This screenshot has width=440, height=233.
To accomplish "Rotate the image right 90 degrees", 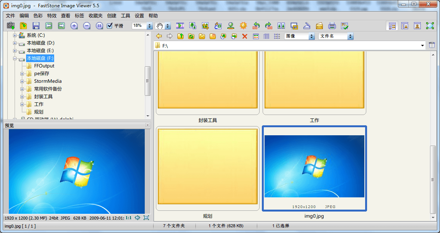I will coord(268,26).
